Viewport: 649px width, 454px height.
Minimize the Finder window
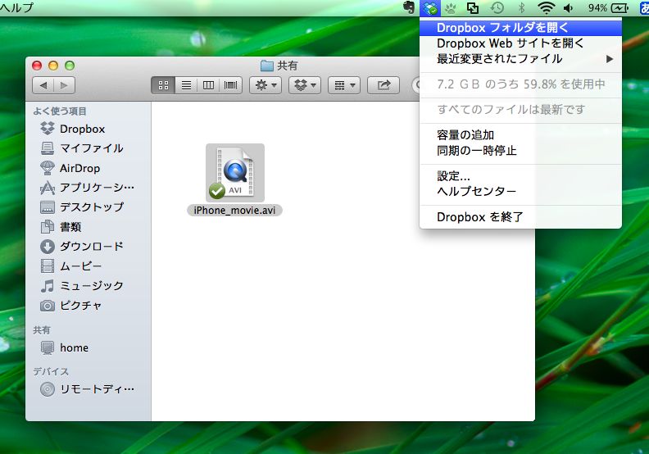[53, 66]
